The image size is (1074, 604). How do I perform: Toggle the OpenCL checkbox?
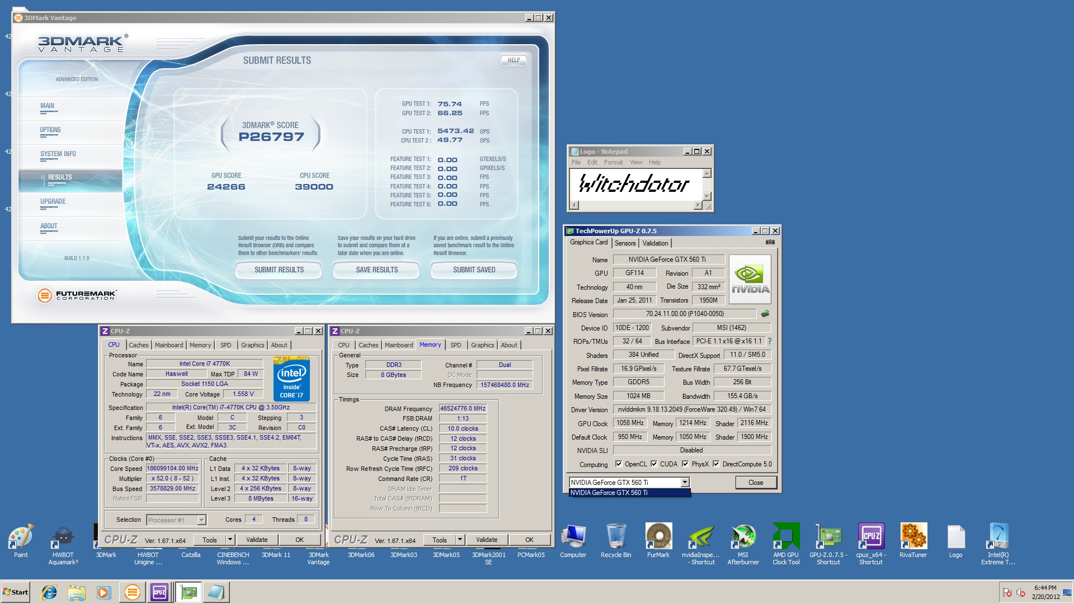[619, 464]
